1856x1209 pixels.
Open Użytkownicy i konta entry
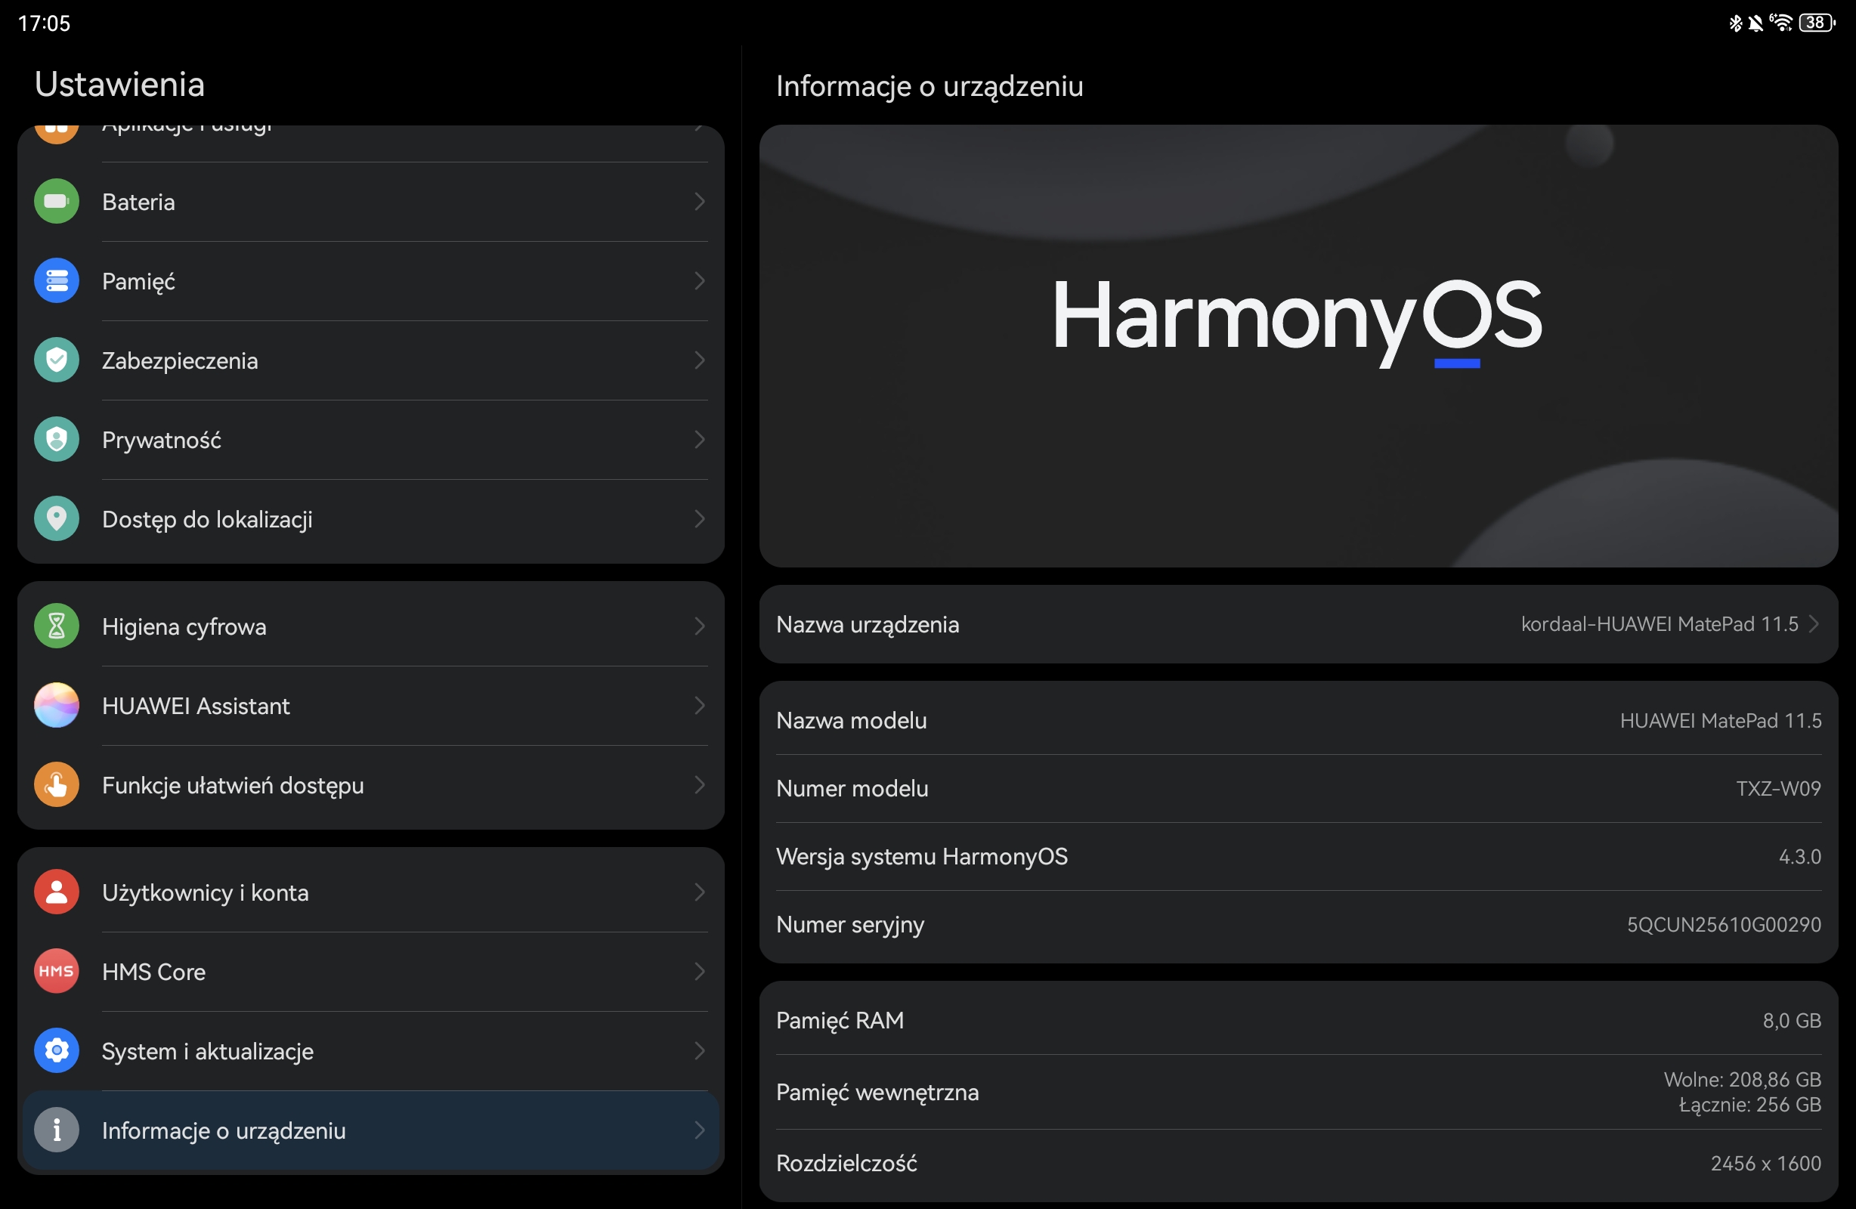(370, 892)
